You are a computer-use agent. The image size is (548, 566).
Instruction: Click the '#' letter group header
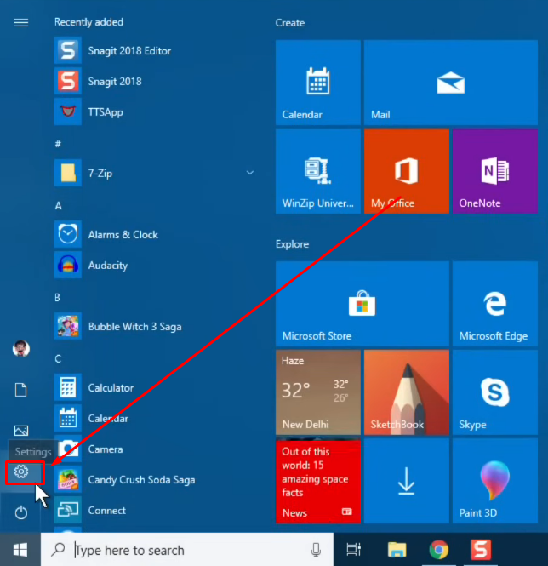[x=58, y=144]
